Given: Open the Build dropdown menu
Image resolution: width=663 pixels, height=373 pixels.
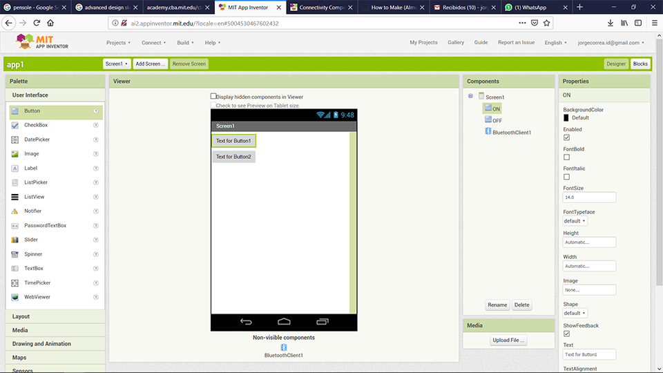Looking at the screenshot, I should [x=185, y=43].
